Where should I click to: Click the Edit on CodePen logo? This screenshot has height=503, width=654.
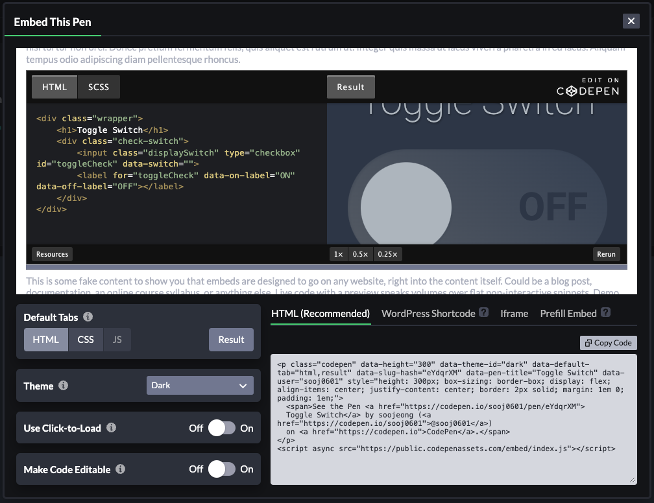click(588, 87)
